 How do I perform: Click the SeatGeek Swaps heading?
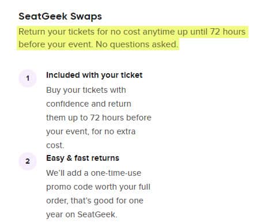pos(60,16)
